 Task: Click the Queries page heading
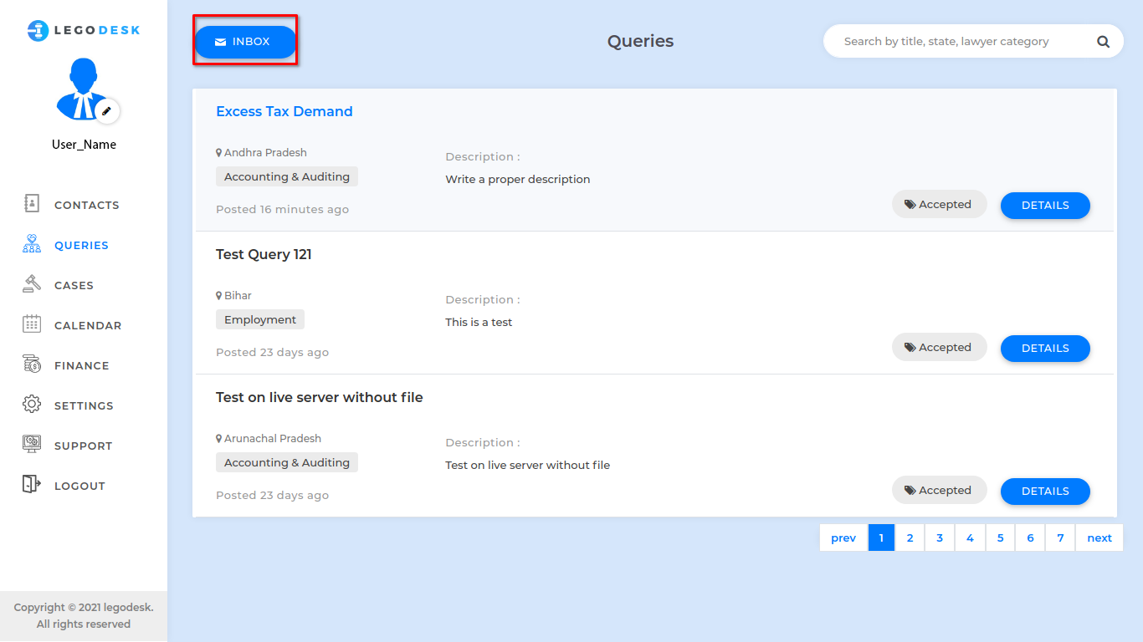click(x=641, y=41)
